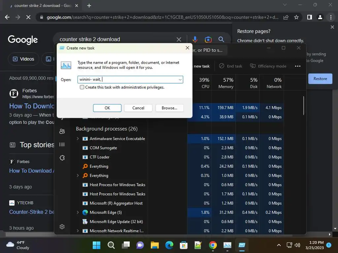Open Windows taskbar Search

111,245
